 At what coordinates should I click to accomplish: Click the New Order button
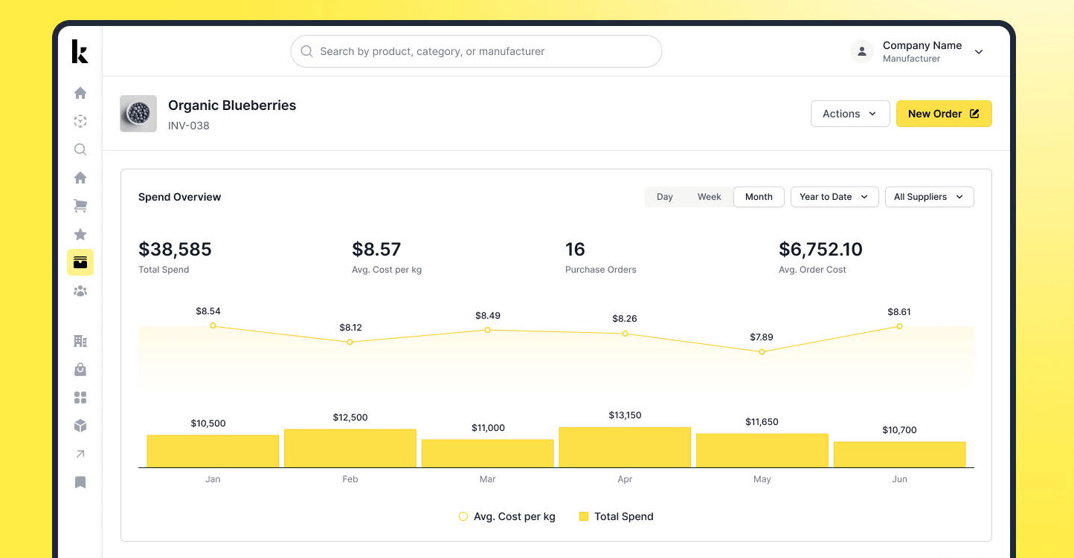pyautogui.click(x=943, y=114)
